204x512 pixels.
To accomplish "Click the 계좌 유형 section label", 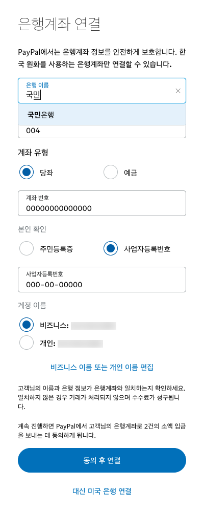I will [33, 152].
